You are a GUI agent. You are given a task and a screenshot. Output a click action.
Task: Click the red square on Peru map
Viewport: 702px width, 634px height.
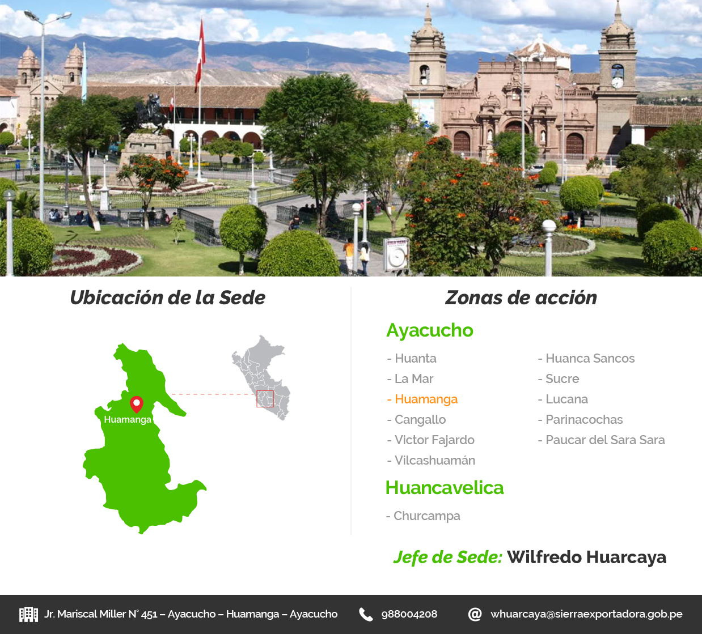click(265, 399)
